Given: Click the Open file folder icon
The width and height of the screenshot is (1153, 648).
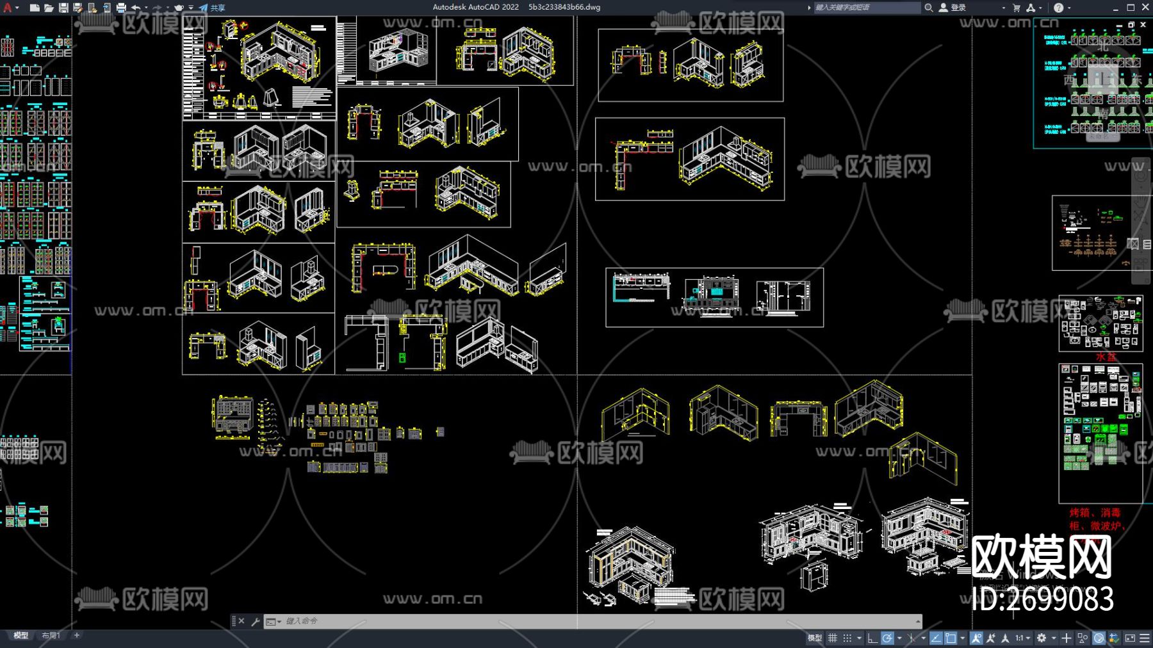Looking at the screenshot, I should click(x=49, y=8).
